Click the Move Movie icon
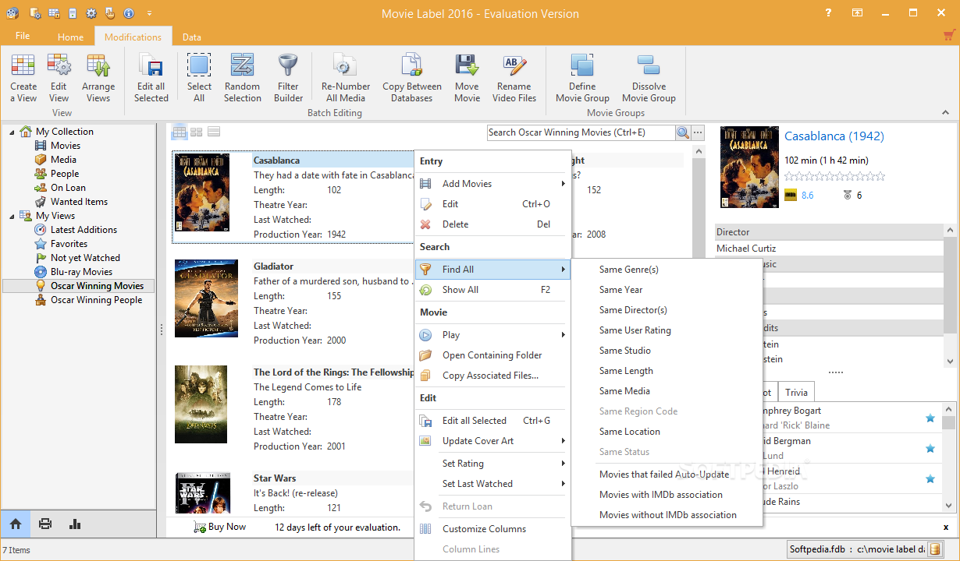The image size is (960, 561). [x=467, y=78]
